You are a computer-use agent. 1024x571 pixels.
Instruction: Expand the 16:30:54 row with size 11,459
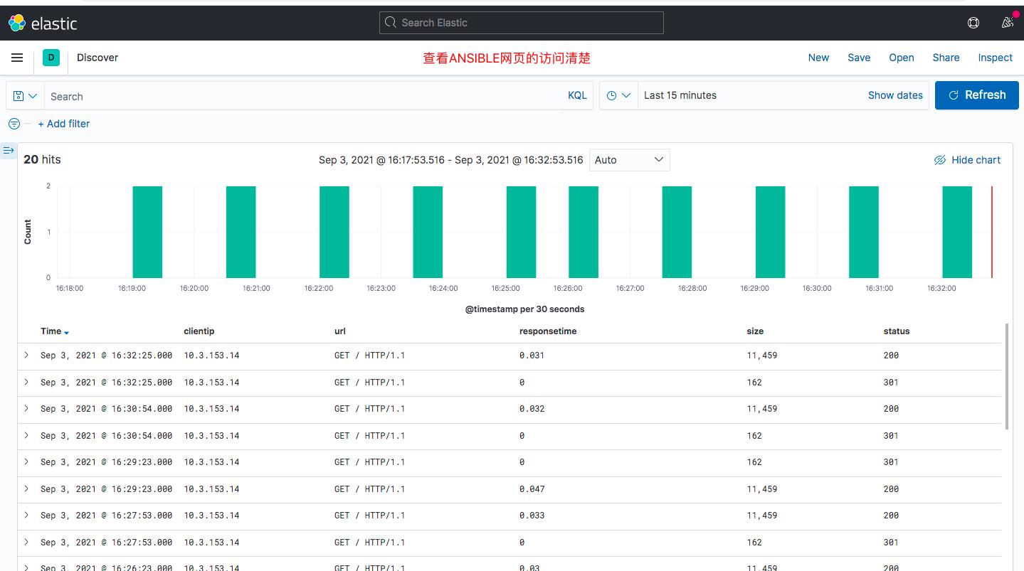(26, 408)
